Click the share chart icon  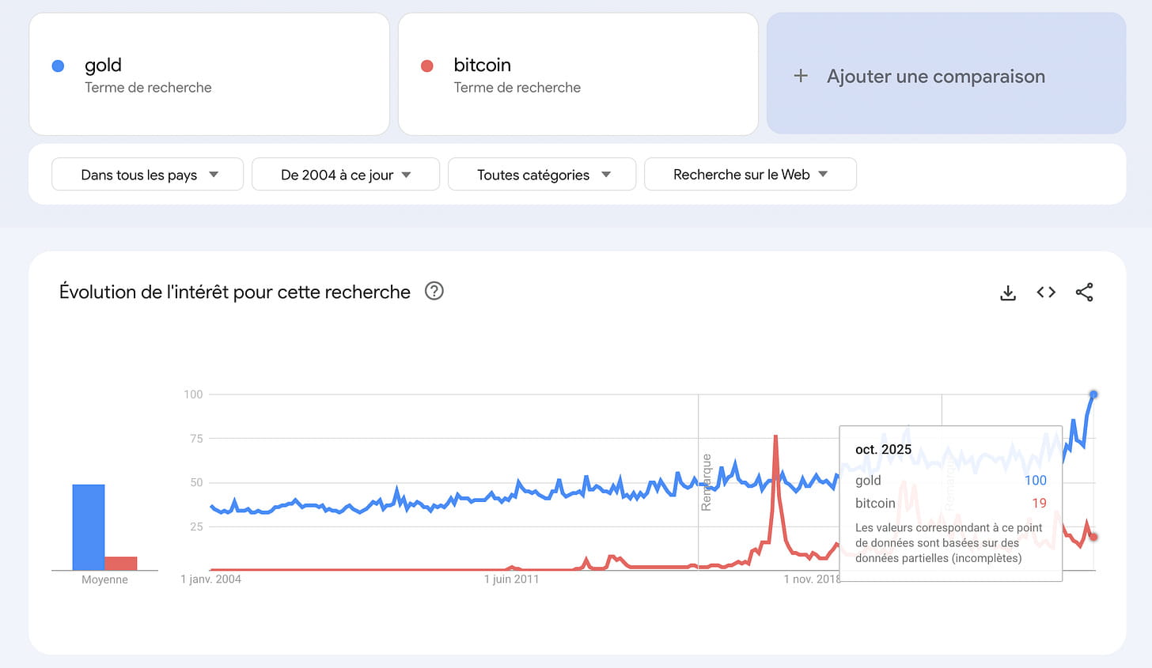(x=1084, y=292)
